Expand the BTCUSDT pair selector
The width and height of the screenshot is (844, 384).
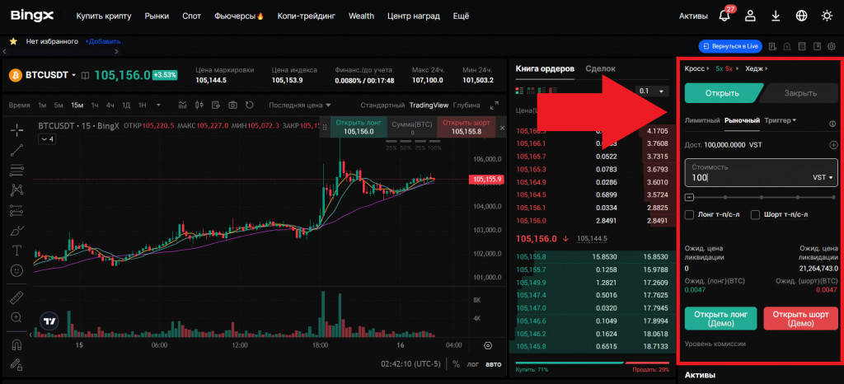pos(73,75)
